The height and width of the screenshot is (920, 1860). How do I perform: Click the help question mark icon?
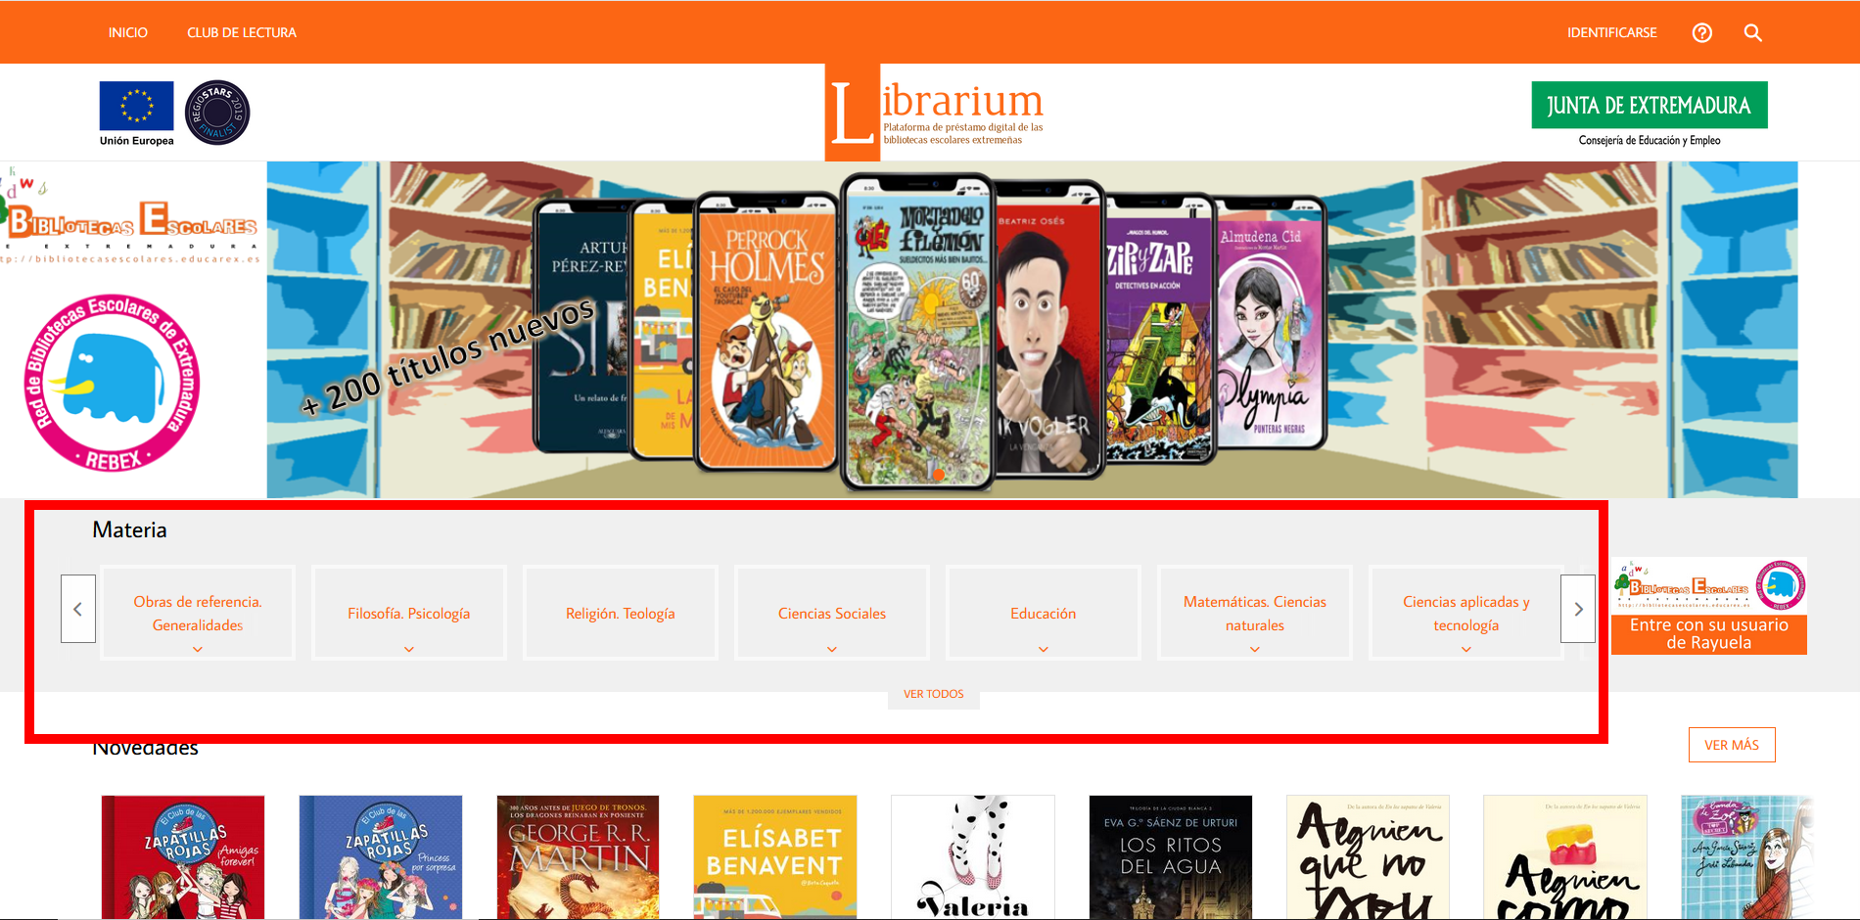tap(1702, 33)
